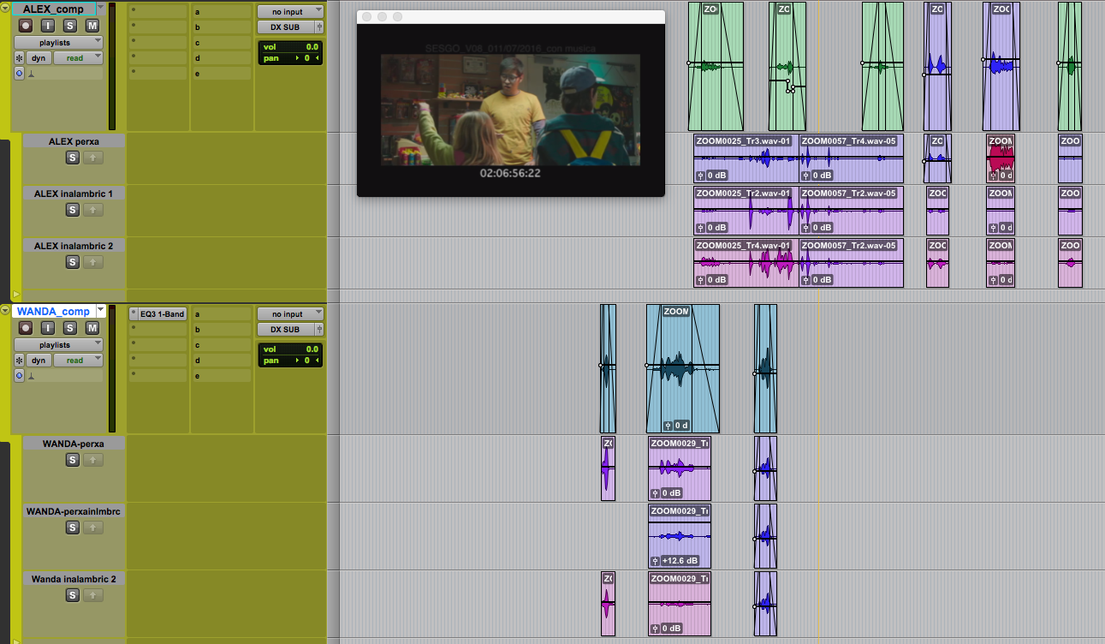Open the EQ3 1-Band insert plugin

(158, 314)
